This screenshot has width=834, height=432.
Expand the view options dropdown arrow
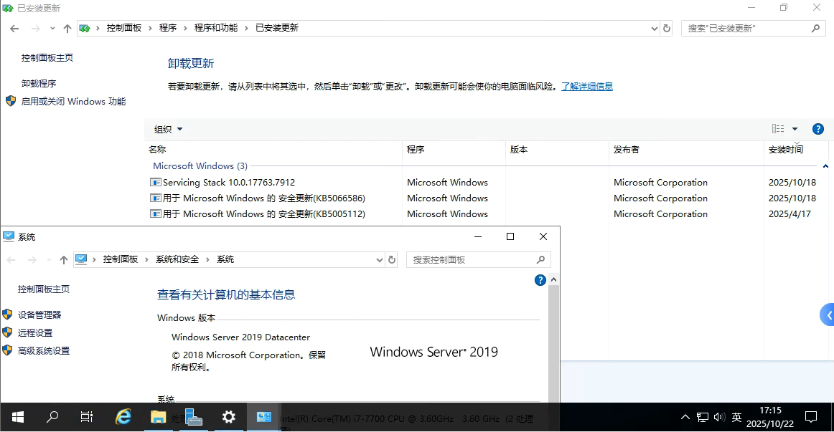[795, 129]
